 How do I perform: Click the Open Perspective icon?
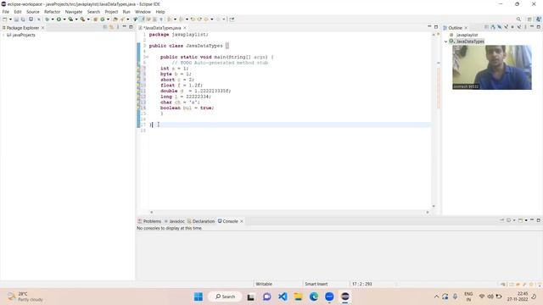click(529, 19)
